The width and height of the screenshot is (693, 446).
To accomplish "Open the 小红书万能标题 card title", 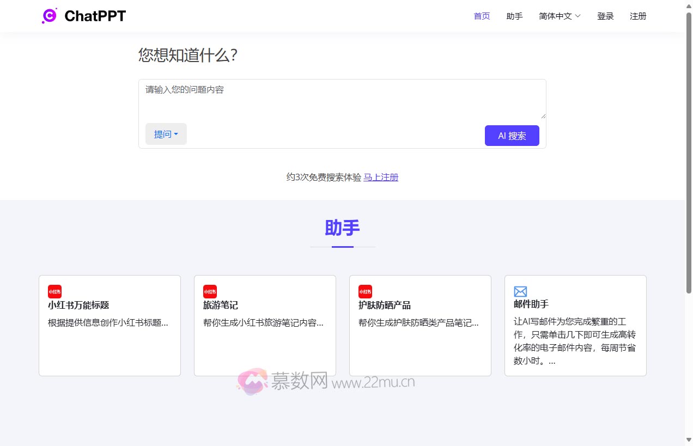I will [78, 305].
